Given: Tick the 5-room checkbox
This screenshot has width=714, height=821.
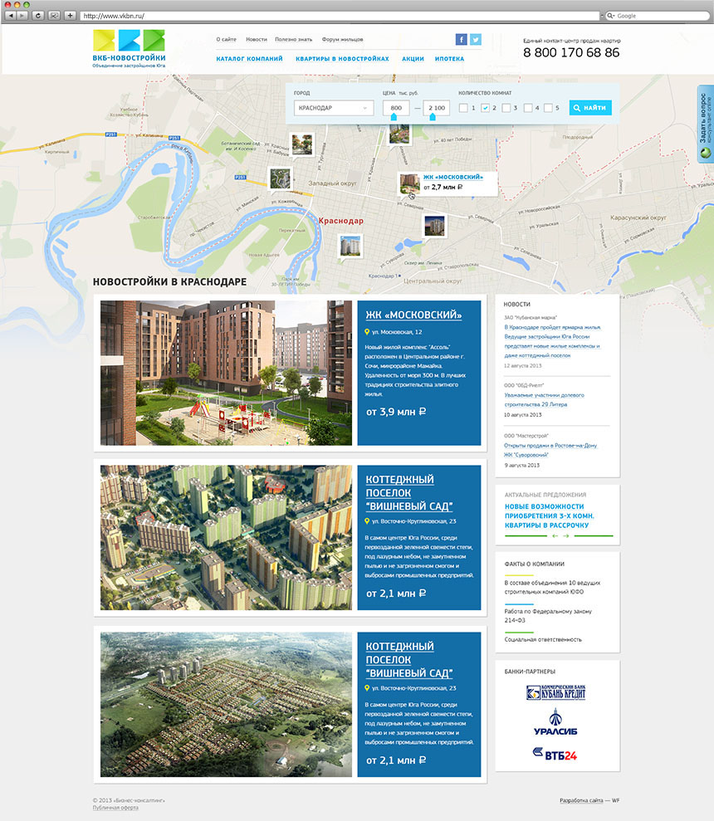Looking at the screenshot, I should 548,108.
